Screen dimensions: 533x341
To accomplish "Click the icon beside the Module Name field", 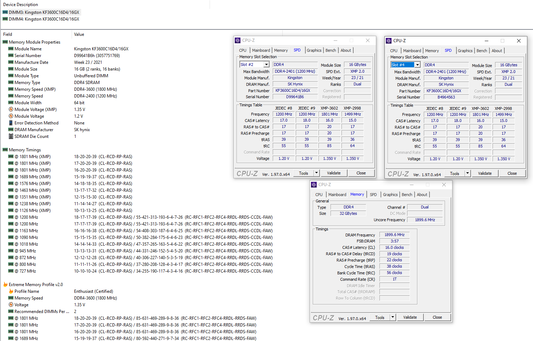I will coord(11,49).
